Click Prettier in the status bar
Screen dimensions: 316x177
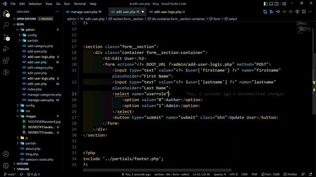[x=290, y=175]
